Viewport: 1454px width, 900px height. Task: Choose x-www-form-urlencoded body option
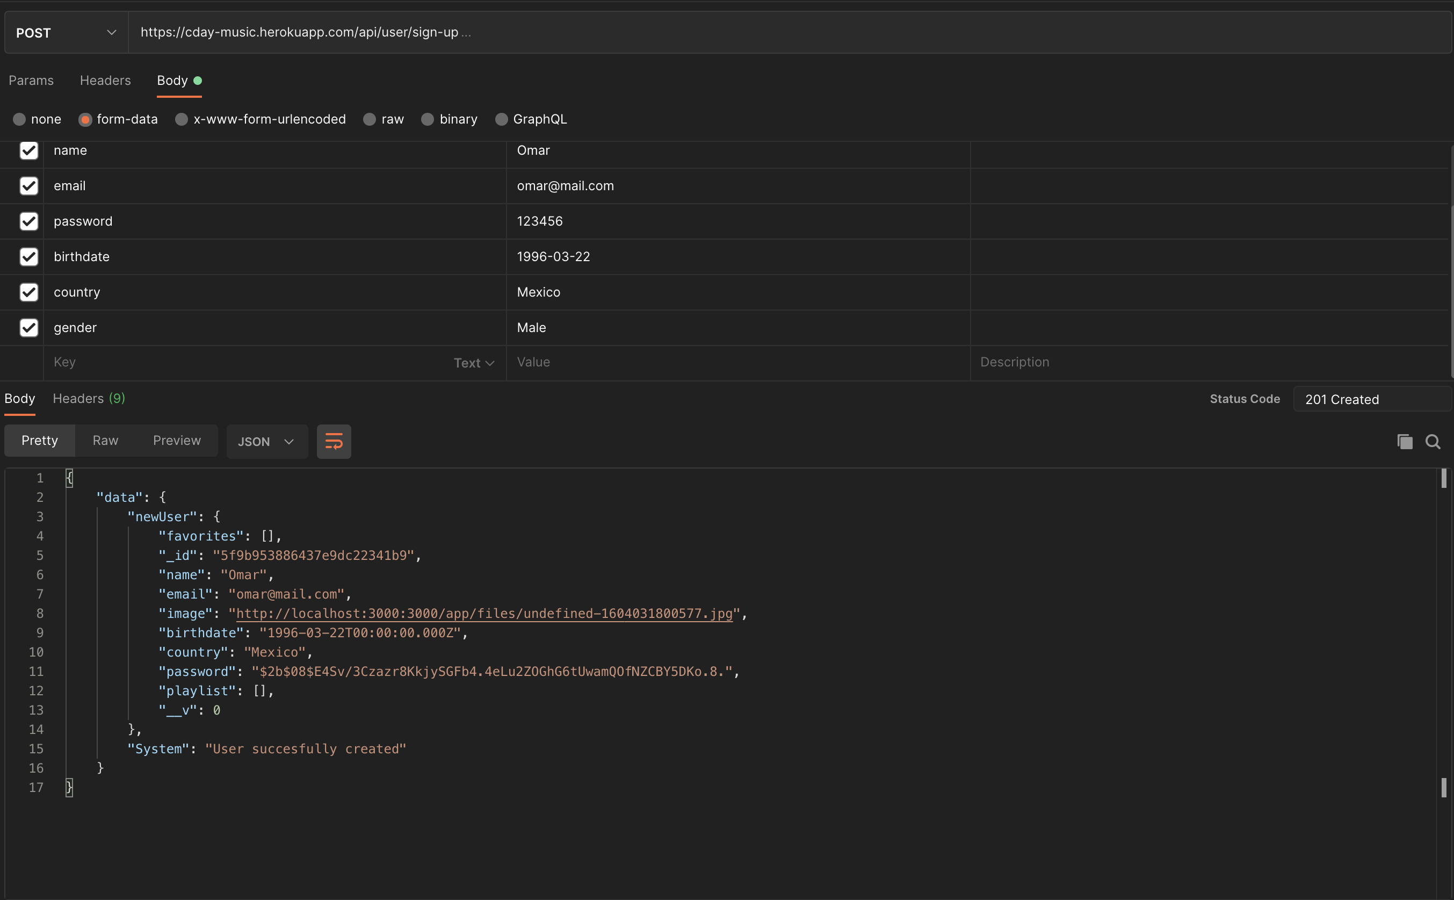coord(182,120)
